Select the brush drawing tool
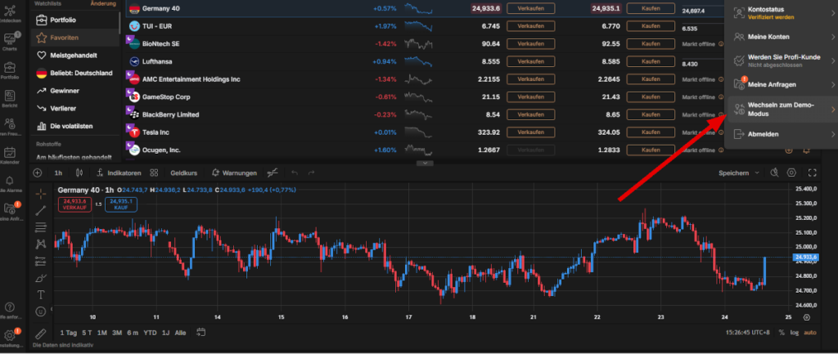This screenshot has width=838, height=354. tap(41, 278)
